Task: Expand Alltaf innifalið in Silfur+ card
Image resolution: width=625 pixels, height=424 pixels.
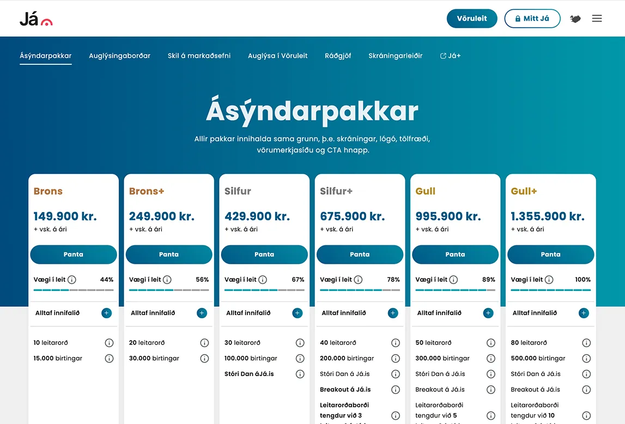Action: click(393, 313)
